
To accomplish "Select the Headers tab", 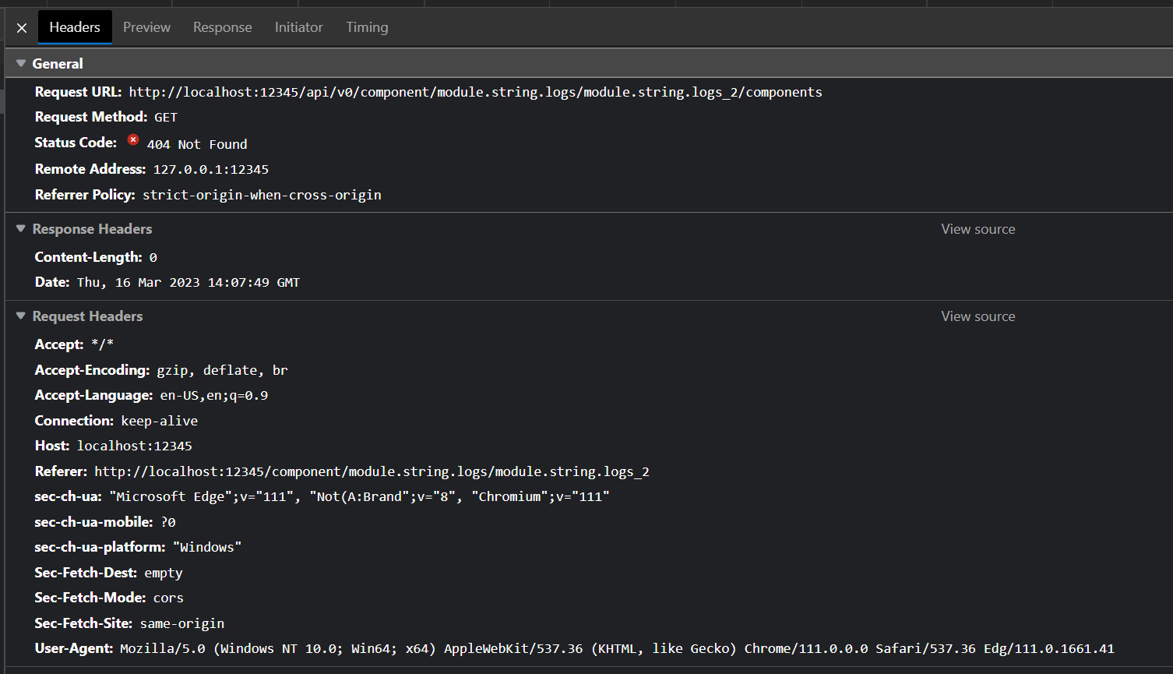I will tap(74, 26).
